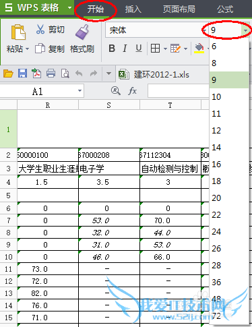
Task: Switch to the 插入 tab
Action: pyautogui.click(x=133, y=9)
